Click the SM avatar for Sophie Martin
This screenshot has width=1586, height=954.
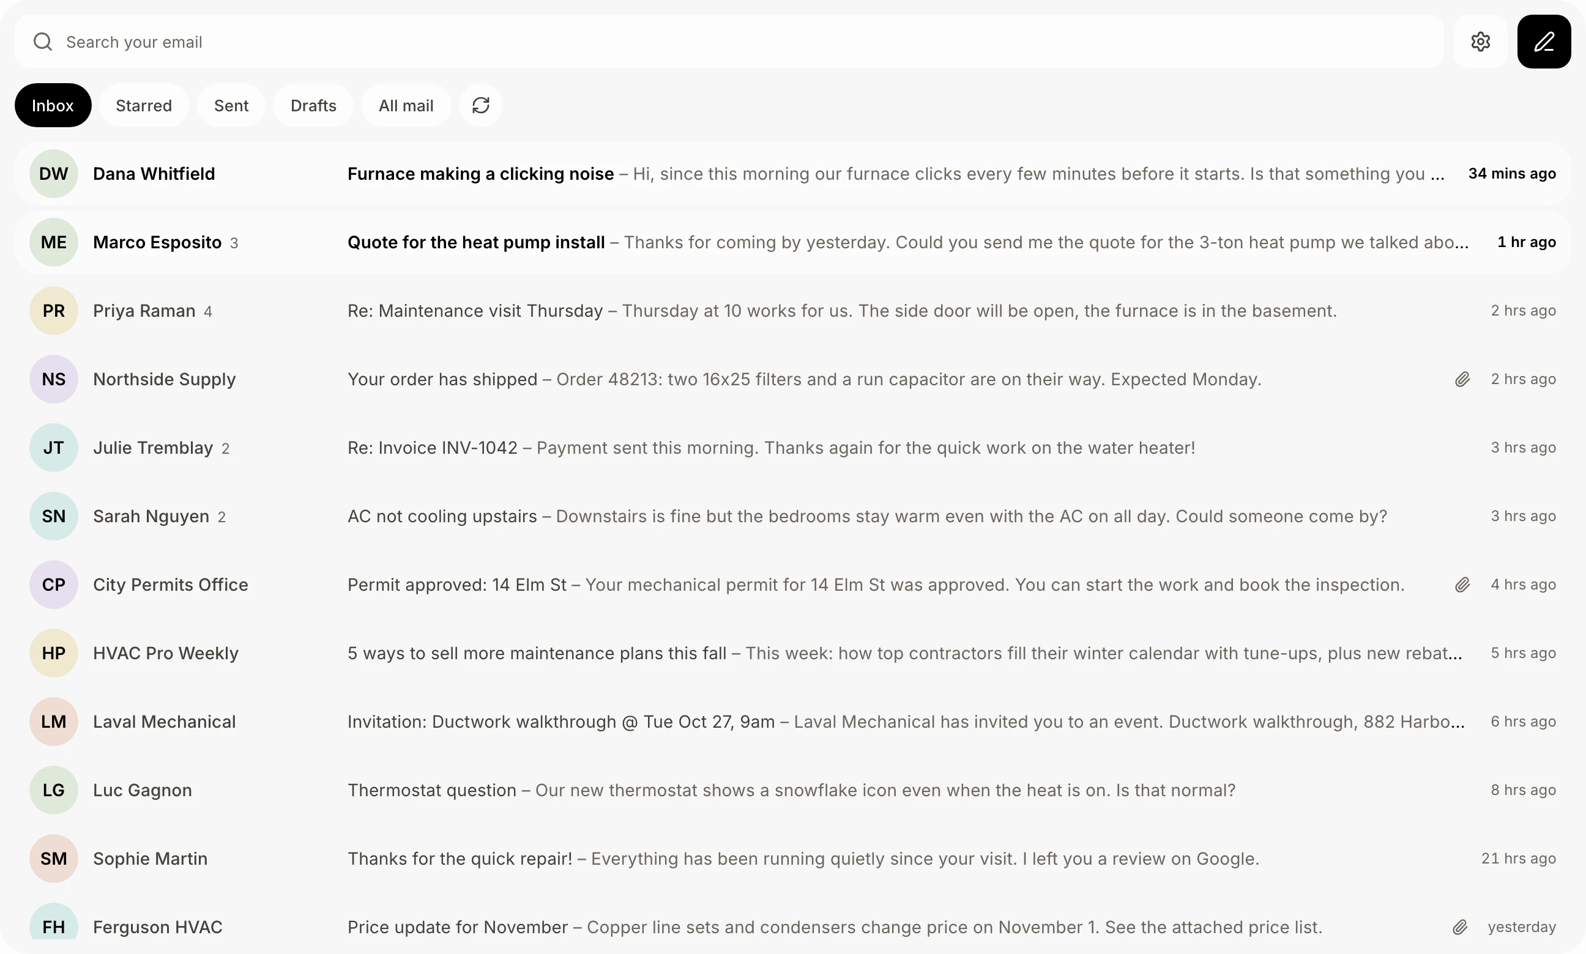pyautogui.click(x=53, y=859)
